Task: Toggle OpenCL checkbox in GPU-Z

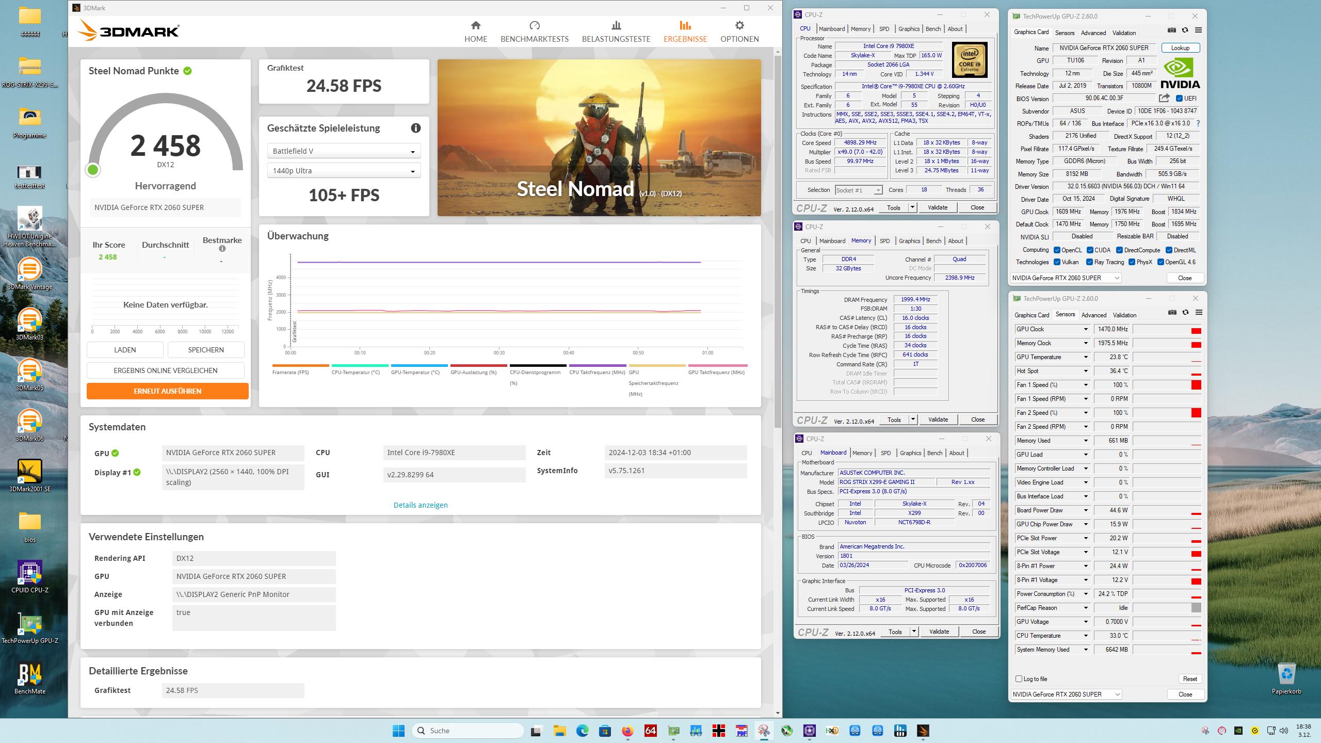Action: click(1057, 250)
